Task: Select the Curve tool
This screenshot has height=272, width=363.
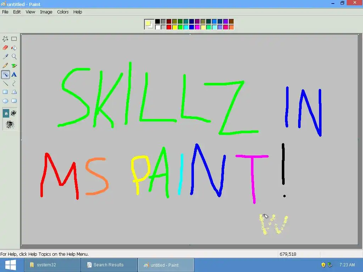Action: click(x=14, y=83)
